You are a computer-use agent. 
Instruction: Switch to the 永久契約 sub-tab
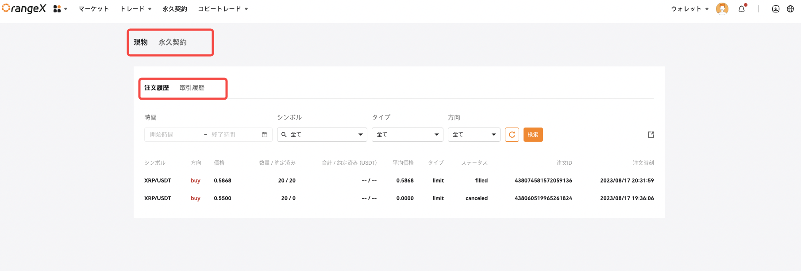[x=173, y=42]
